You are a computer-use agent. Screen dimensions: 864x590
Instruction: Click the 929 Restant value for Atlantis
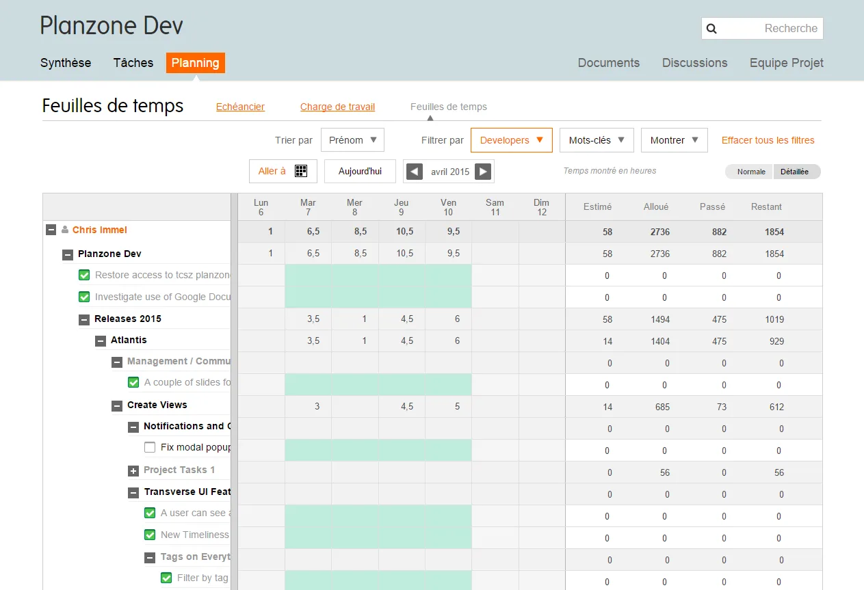click(x=776, y=341)
